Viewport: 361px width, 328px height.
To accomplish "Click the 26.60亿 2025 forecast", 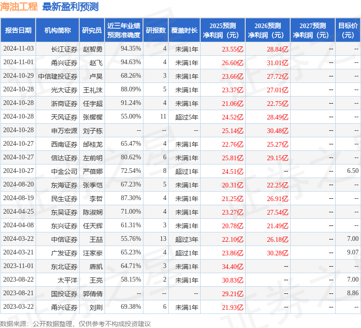I will (233, 63).
